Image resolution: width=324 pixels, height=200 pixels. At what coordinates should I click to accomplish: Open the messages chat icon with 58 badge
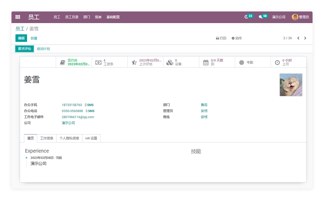pyautogui.click(x=260, y=17)
